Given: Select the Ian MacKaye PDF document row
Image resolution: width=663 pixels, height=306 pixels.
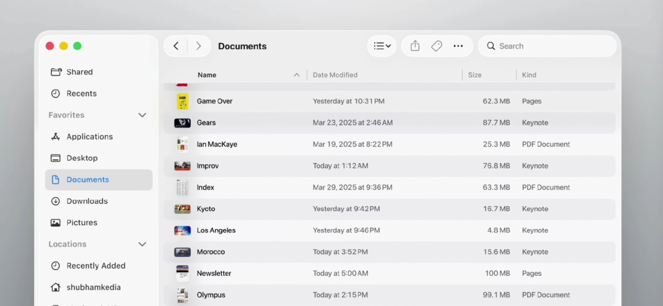Looking at the screenshot, I should coord(389,144).
